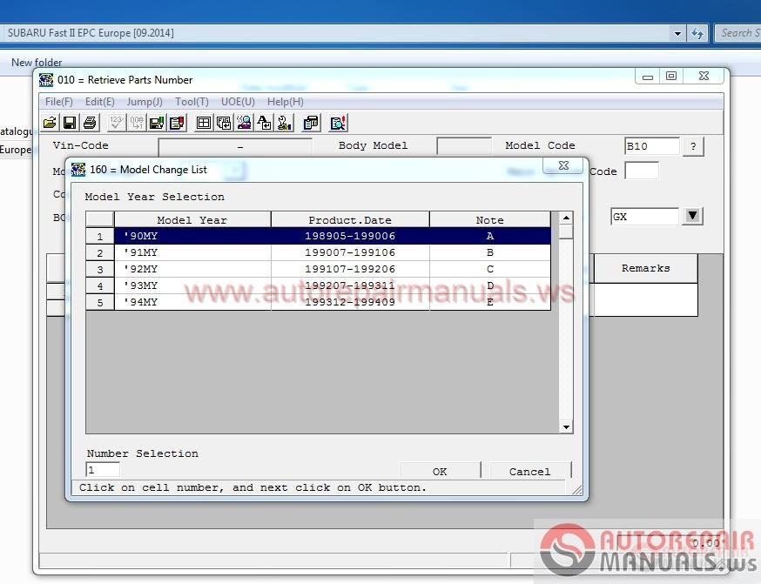Open the Edit(E) menu
This screenshot has width=761, height=584.
[x=100, y=101]
